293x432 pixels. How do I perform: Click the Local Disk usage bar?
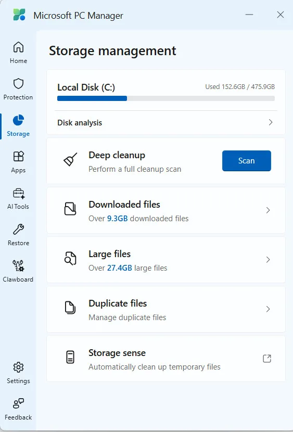(x=166, y=98)
